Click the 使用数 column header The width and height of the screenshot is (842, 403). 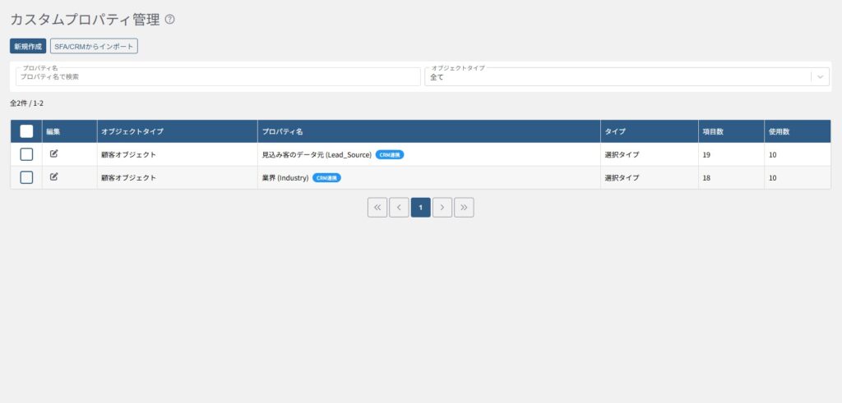click(x=779, y=131)
